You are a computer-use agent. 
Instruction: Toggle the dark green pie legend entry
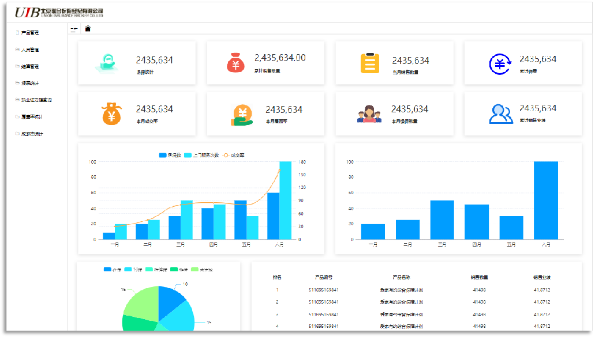[179, 270]
